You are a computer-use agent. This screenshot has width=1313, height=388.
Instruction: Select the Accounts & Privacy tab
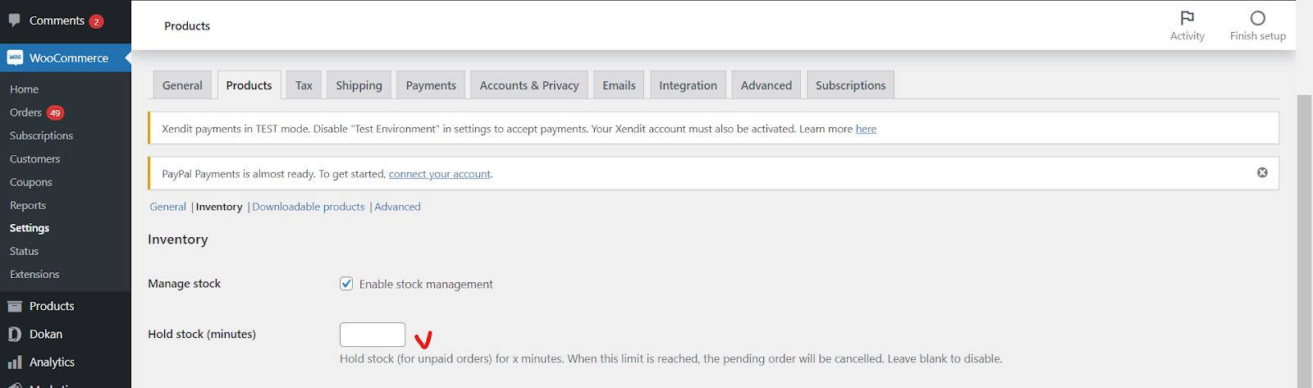pyautogui.click(x=529, y=85)
